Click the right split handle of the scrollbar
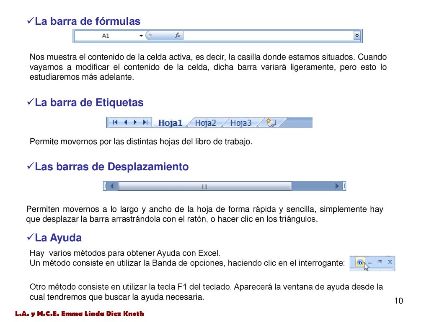429x322 pixels. [x=344, y=186]
